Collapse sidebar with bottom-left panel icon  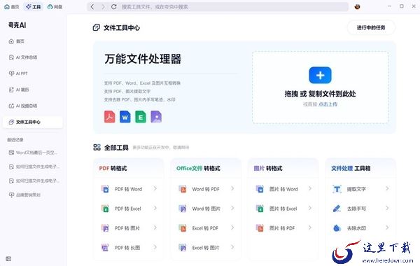point(8,259)
